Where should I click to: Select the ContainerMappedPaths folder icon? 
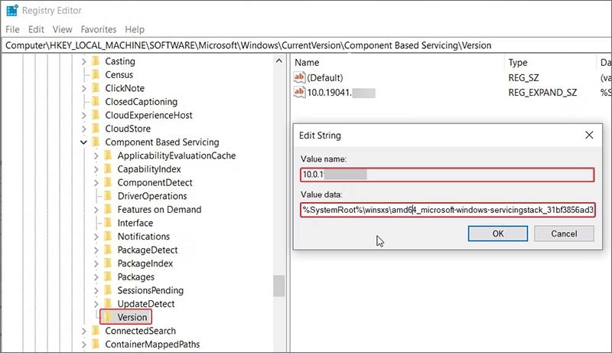pyautogui.click(x=96, y=344)
